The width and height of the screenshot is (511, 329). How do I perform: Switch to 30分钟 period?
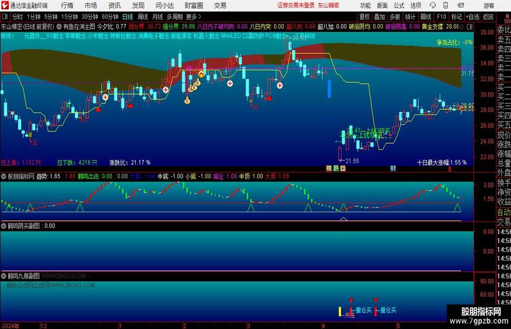[x=90, y=17]
